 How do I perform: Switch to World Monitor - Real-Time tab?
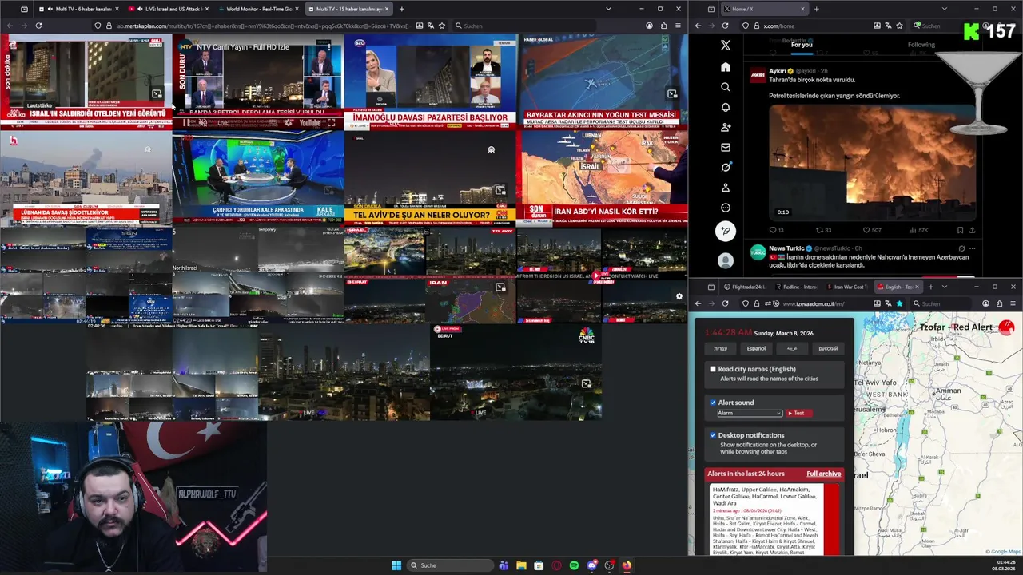259,9
